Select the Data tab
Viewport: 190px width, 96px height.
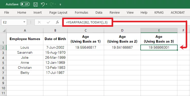click(99, 13)
